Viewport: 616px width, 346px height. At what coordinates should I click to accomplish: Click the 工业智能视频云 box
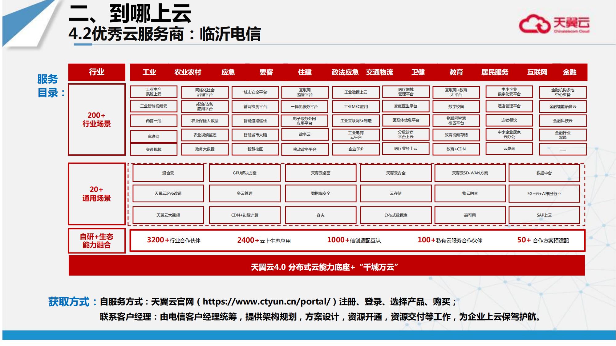tap(154, 106)
